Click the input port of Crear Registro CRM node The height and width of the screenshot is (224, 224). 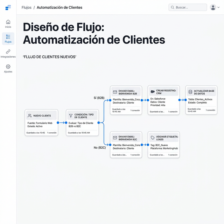click(x=148, y=100)
